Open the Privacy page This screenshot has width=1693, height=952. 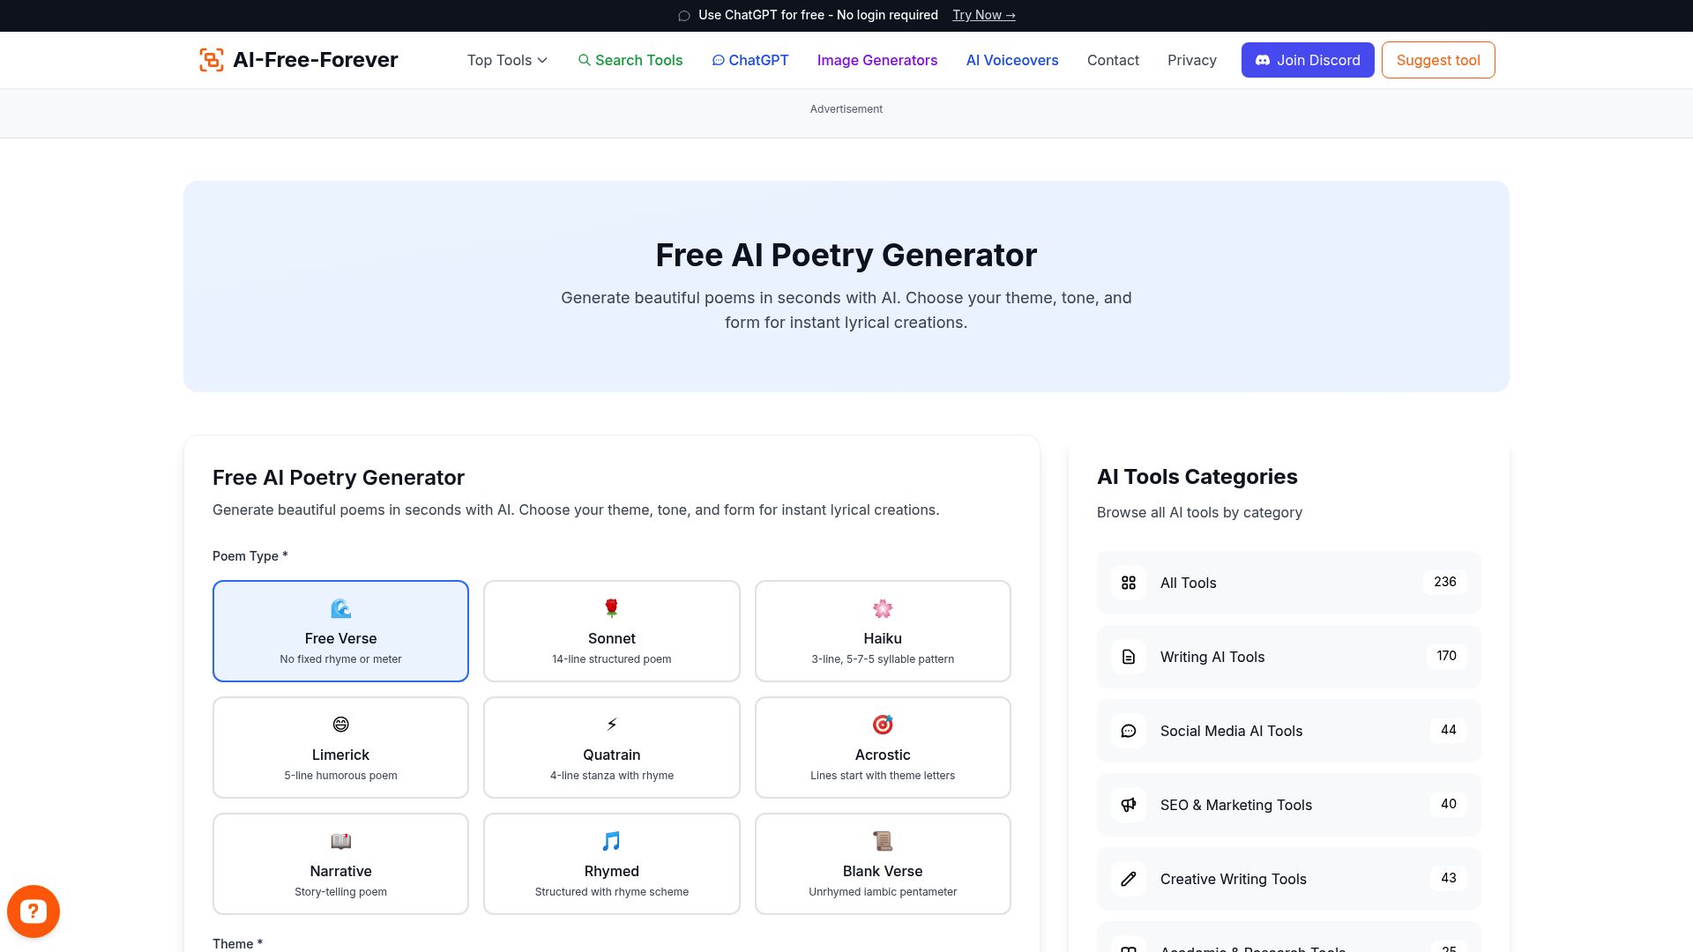click(x=1192, y=60)
